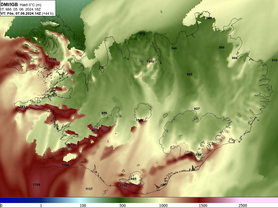Viewport: 278px width, 208px height.
Task: Click the 1733 height value
Action: tap(72, 145)
